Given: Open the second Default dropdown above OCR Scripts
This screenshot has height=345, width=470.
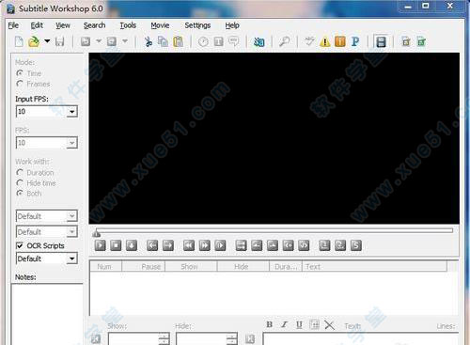Looking at the screenshot, I should pos(72,231).
